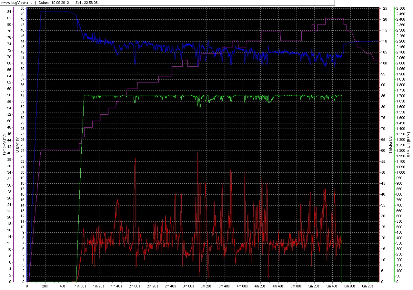Click the 50 value on U-BAT scale
413x290 pixels.
coord(23,8)
